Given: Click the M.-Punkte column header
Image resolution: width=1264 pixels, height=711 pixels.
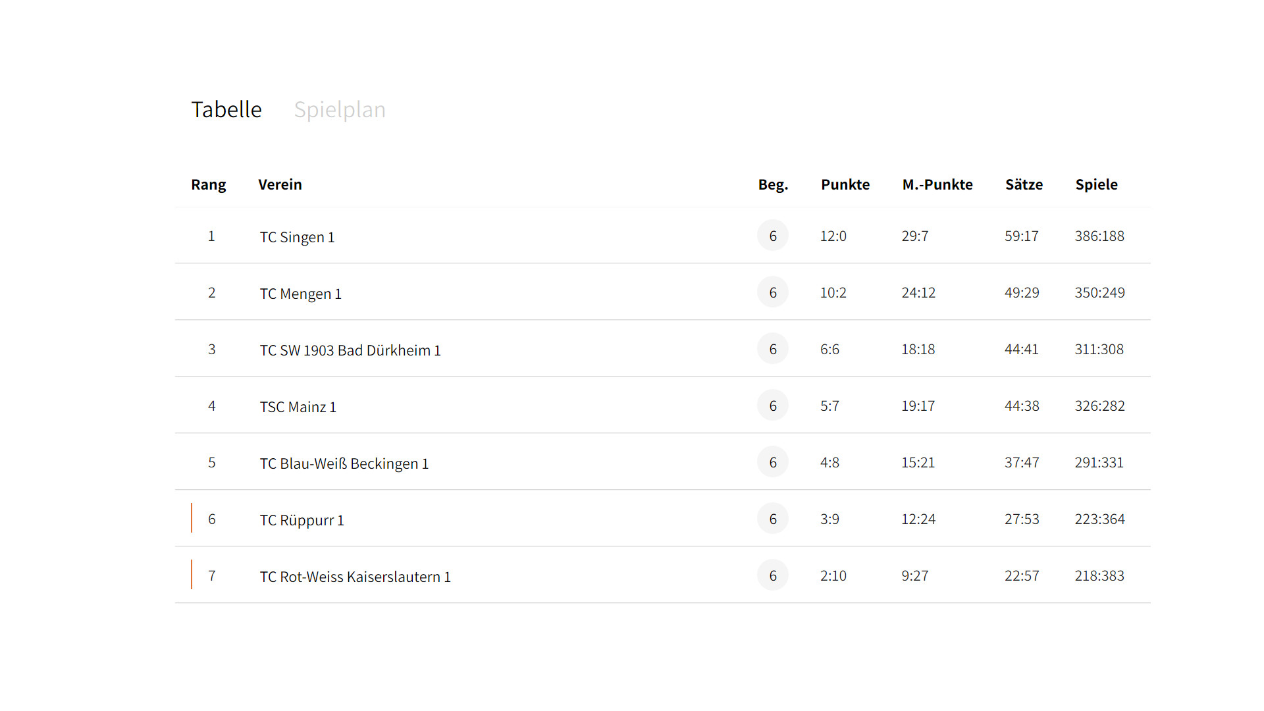Looking at the screenshot, I should pos(937,184).
